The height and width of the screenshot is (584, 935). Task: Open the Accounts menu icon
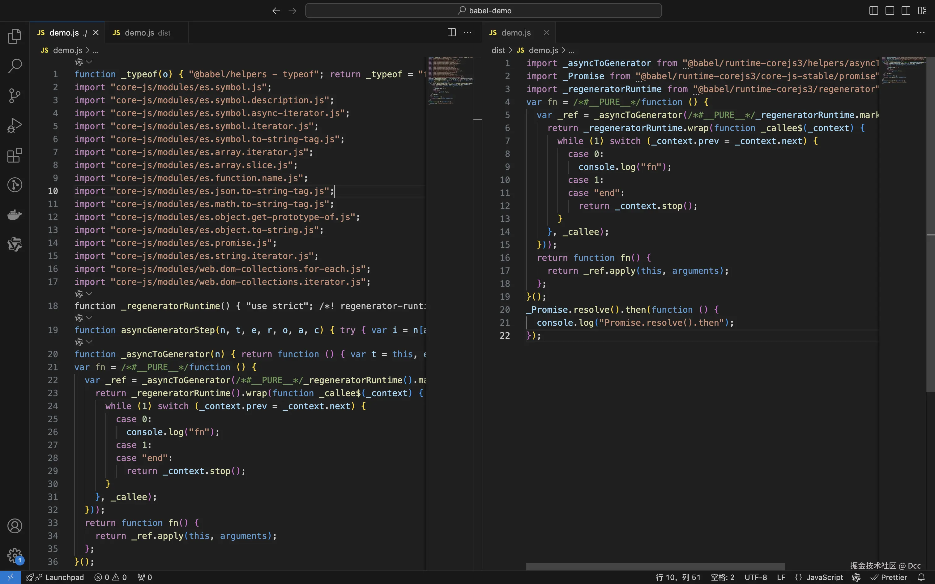15,526
